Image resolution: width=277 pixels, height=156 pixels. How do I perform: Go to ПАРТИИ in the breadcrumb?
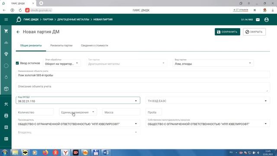coord(48,19)
